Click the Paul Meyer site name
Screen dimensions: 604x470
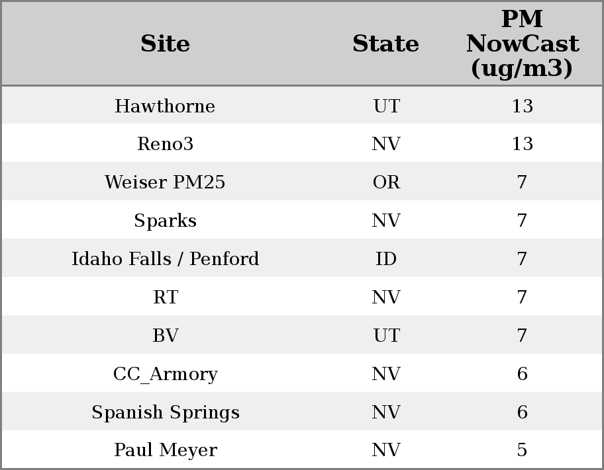pyautogui.click(x=165, y=450)
